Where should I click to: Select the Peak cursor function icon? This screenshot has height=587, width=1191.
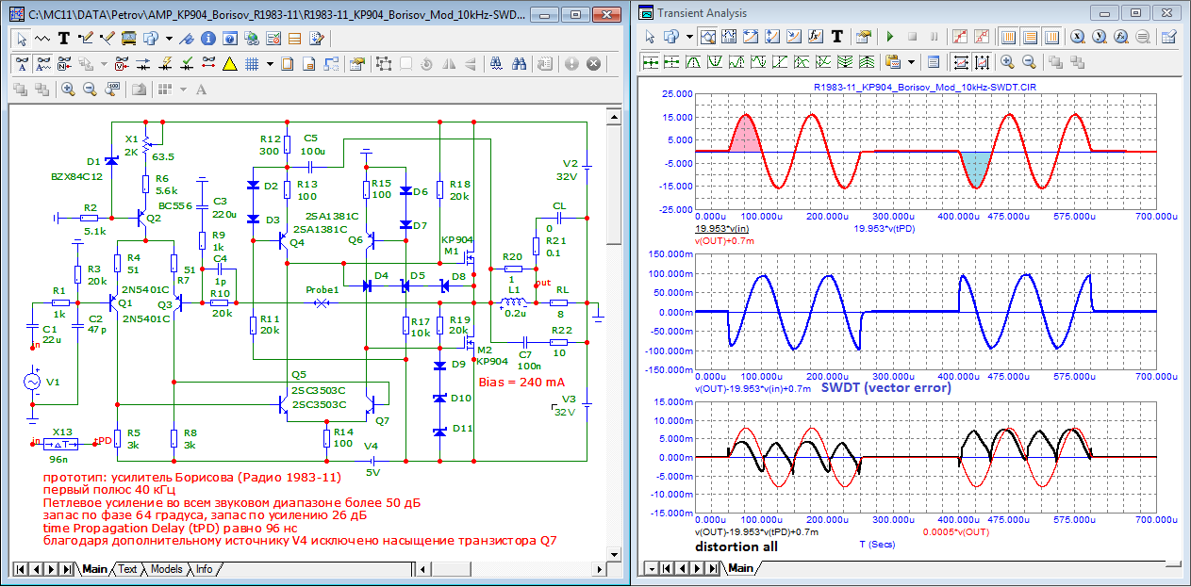(693, 62)
